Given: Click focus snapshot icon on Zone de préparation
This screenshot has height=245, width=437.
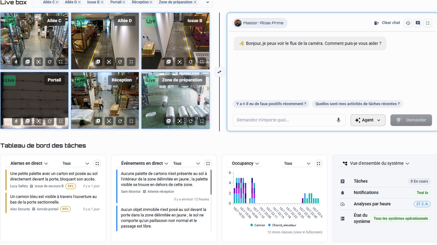Looking at the screenshot, I should 180,121.
